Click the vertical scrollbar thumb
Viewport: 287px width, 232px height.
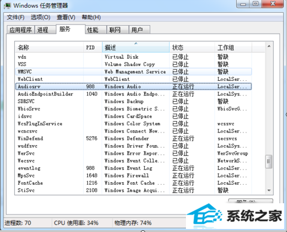click(x=268, y=162)
